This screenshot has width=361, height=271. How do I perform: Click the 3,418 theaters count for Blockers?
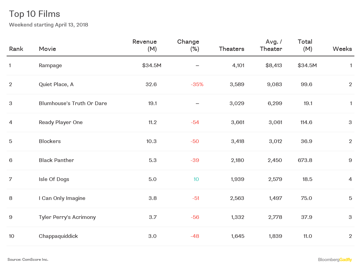pyautogui.click(x=237, y=141)
